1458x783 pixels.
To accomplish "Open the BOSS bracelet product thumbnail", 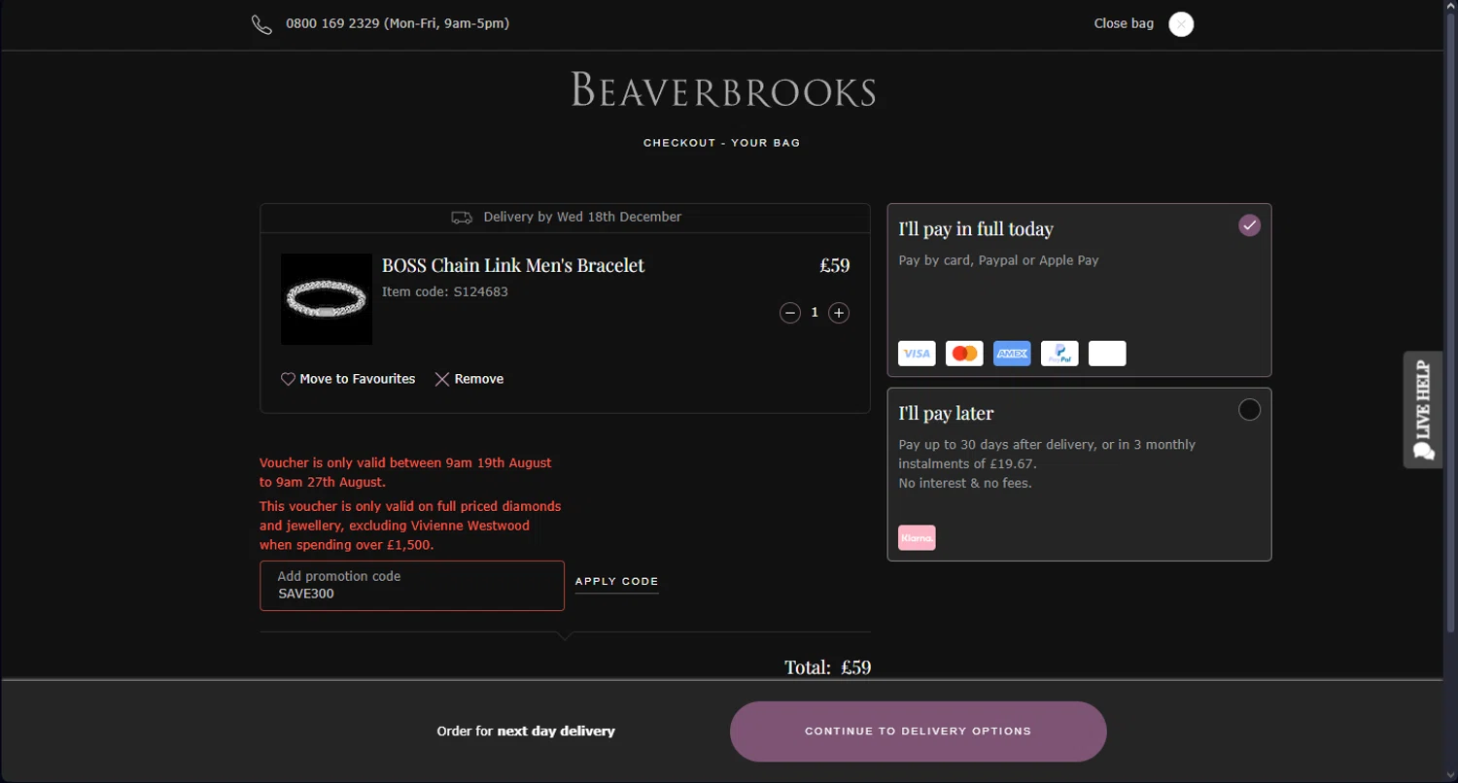I will (327, 299).
